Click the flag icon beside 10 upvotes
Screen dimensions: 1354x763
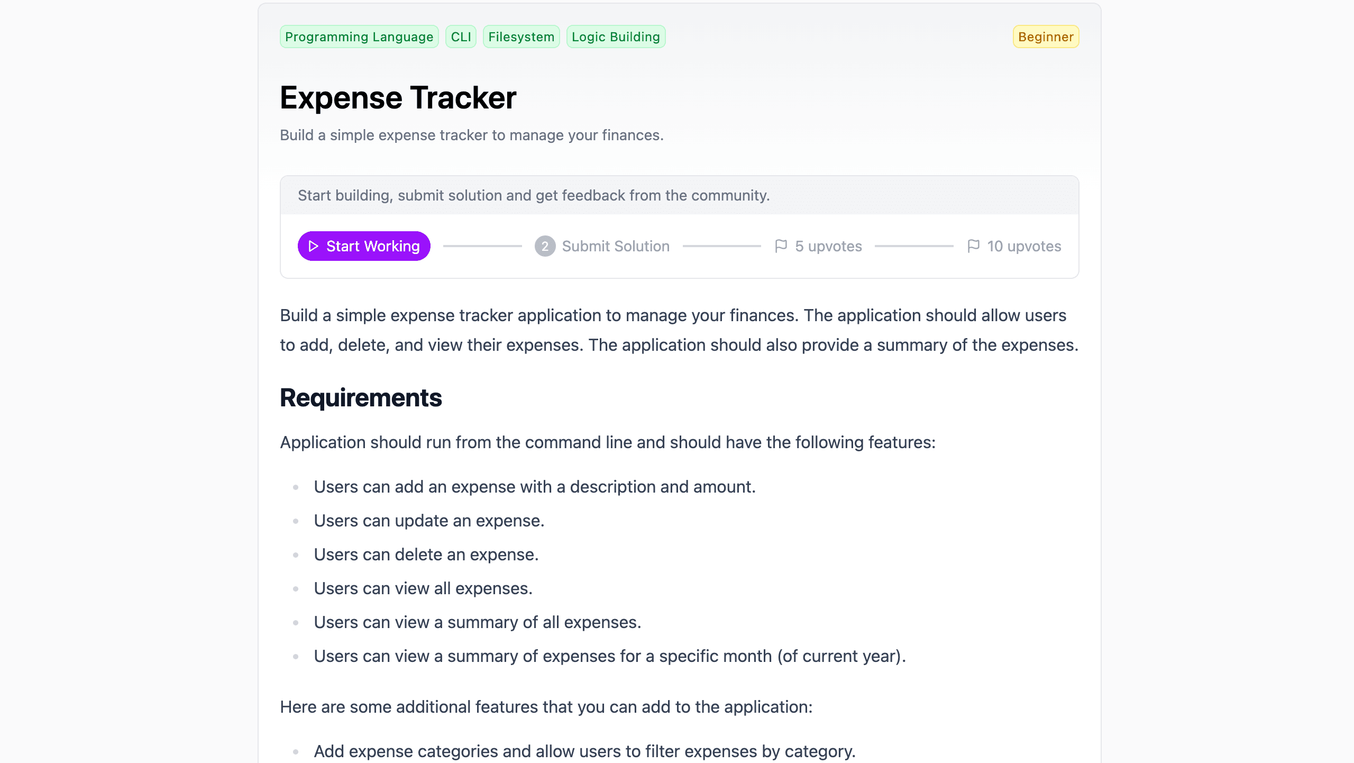pos(974,246)
